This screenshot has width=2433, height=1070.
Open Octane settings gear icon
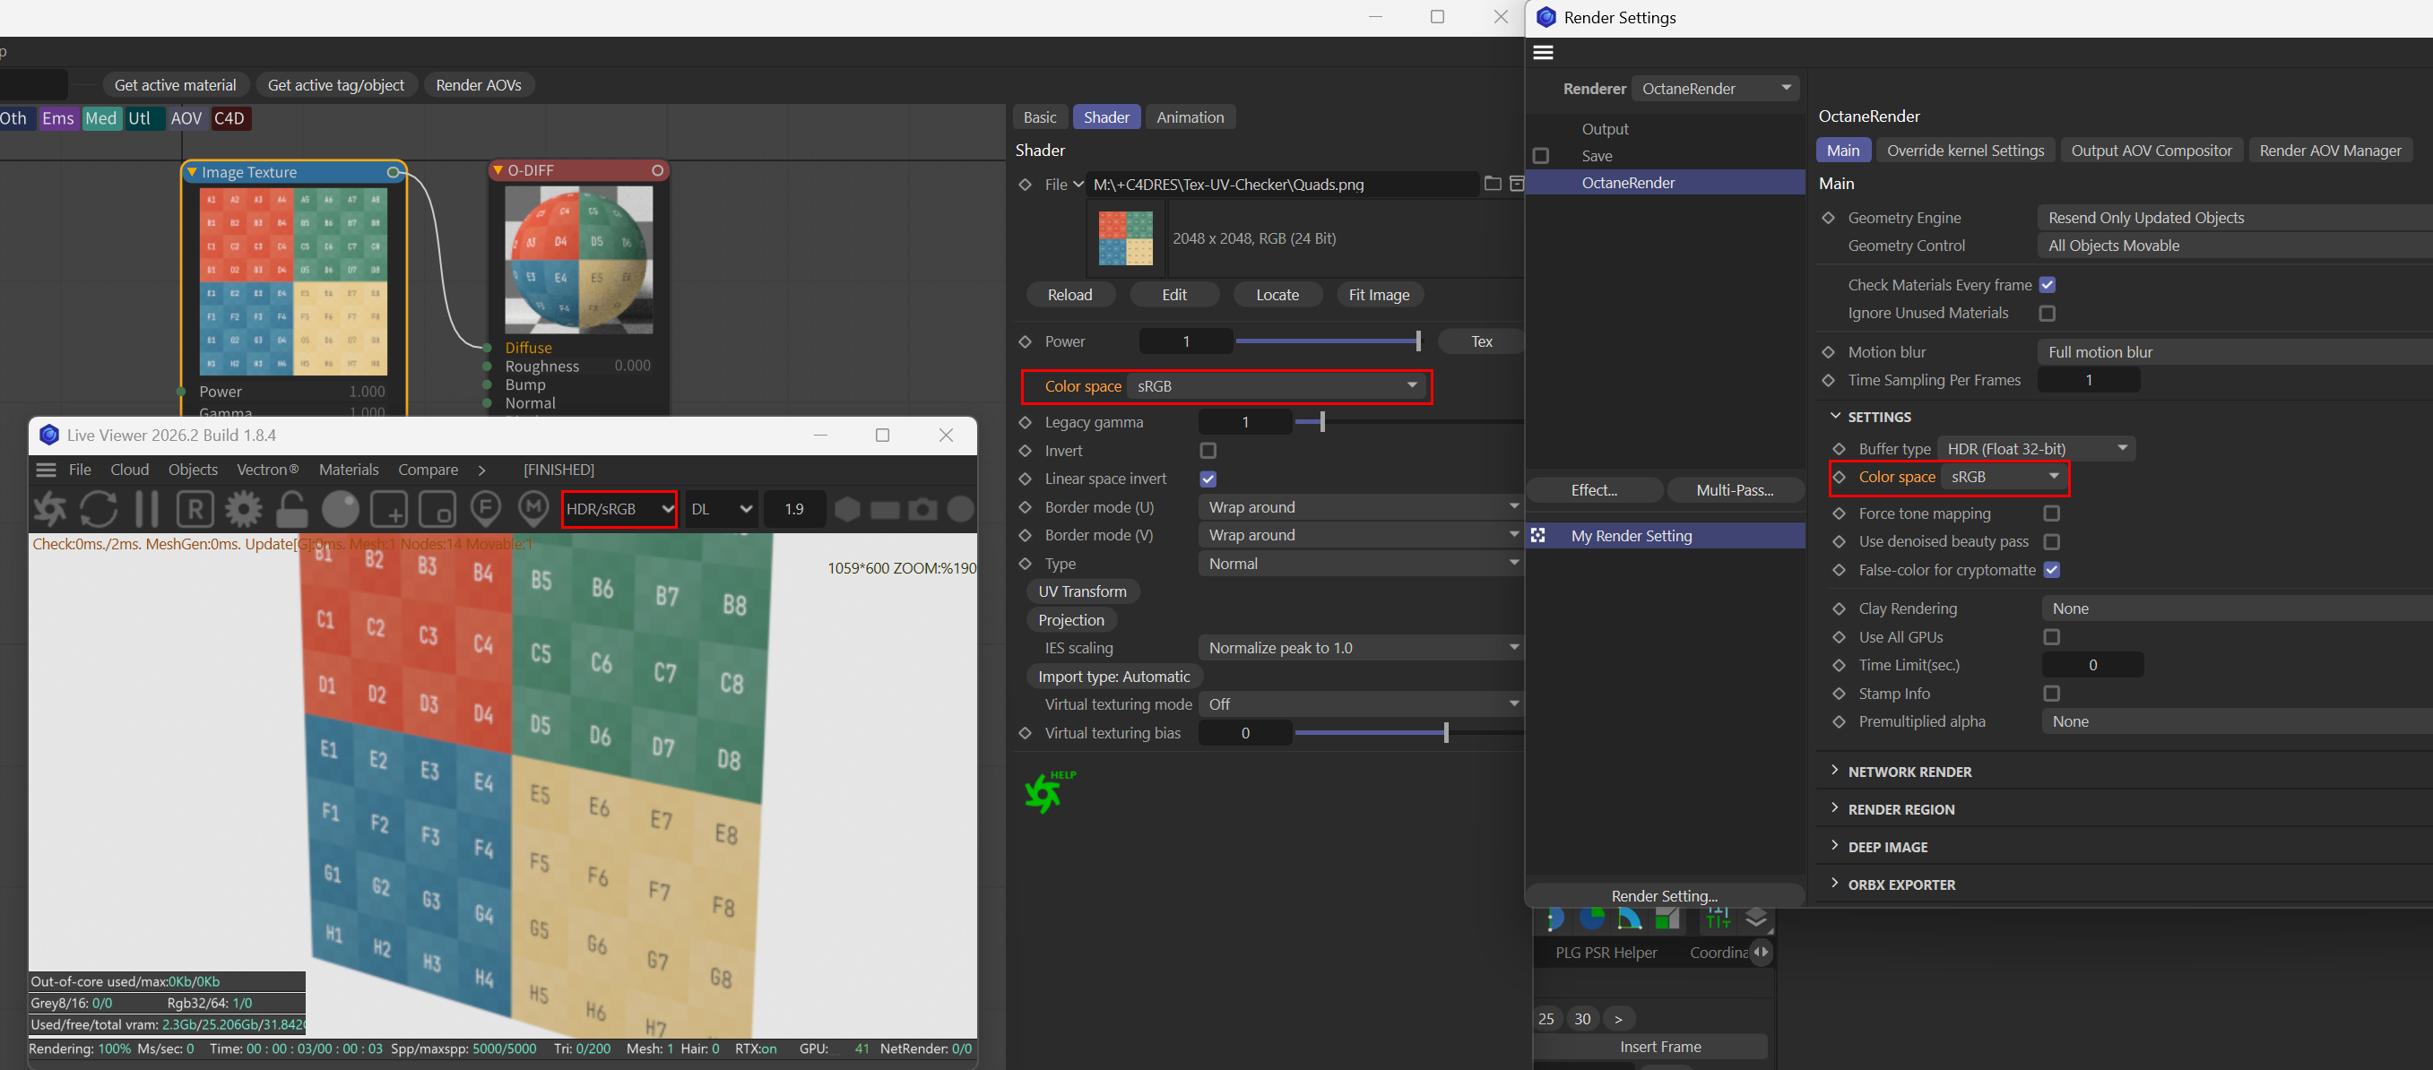point(243,509)
